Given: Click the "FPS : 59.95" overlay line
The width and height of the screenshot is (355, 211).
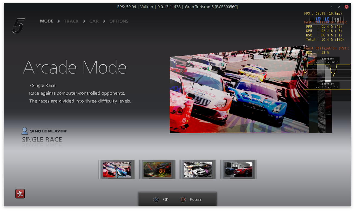Looking at the screenshot, I should coord(323,14).
